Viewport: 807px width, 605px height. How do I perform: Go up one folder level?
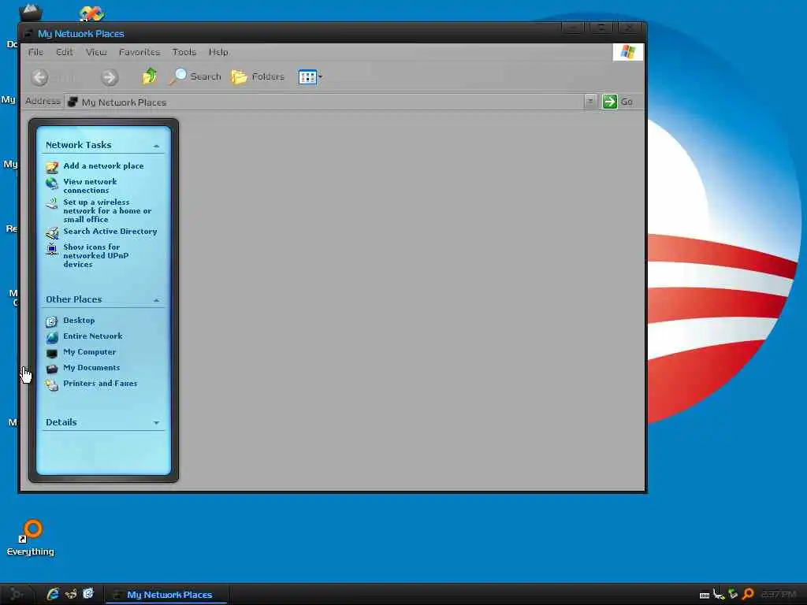(x=150, y=76)
